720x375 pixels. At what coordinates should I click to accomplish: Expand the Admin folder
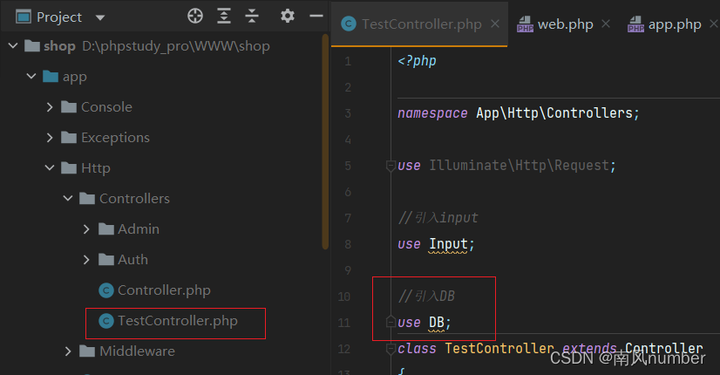(86, 228)
